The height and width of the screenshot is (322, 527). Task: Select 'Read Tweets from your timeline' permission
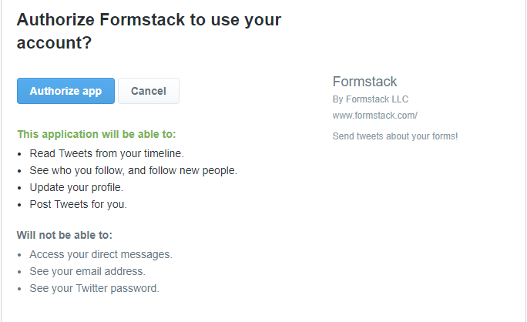106,153
